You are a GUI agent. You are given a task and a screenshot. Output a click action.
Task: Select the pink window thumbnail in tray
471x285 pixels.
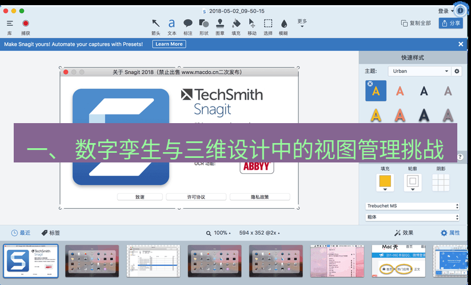(x=337, y=261)
